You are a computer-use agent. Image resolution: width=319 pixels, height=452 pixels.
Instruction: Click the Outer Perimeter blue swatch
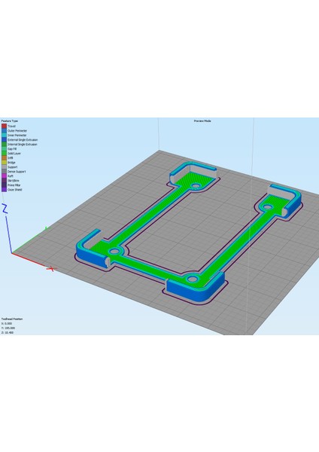point(4,131)
